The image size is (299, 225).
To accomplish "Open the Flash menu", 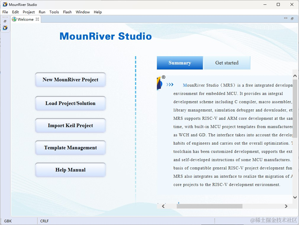I will (67, 12).
